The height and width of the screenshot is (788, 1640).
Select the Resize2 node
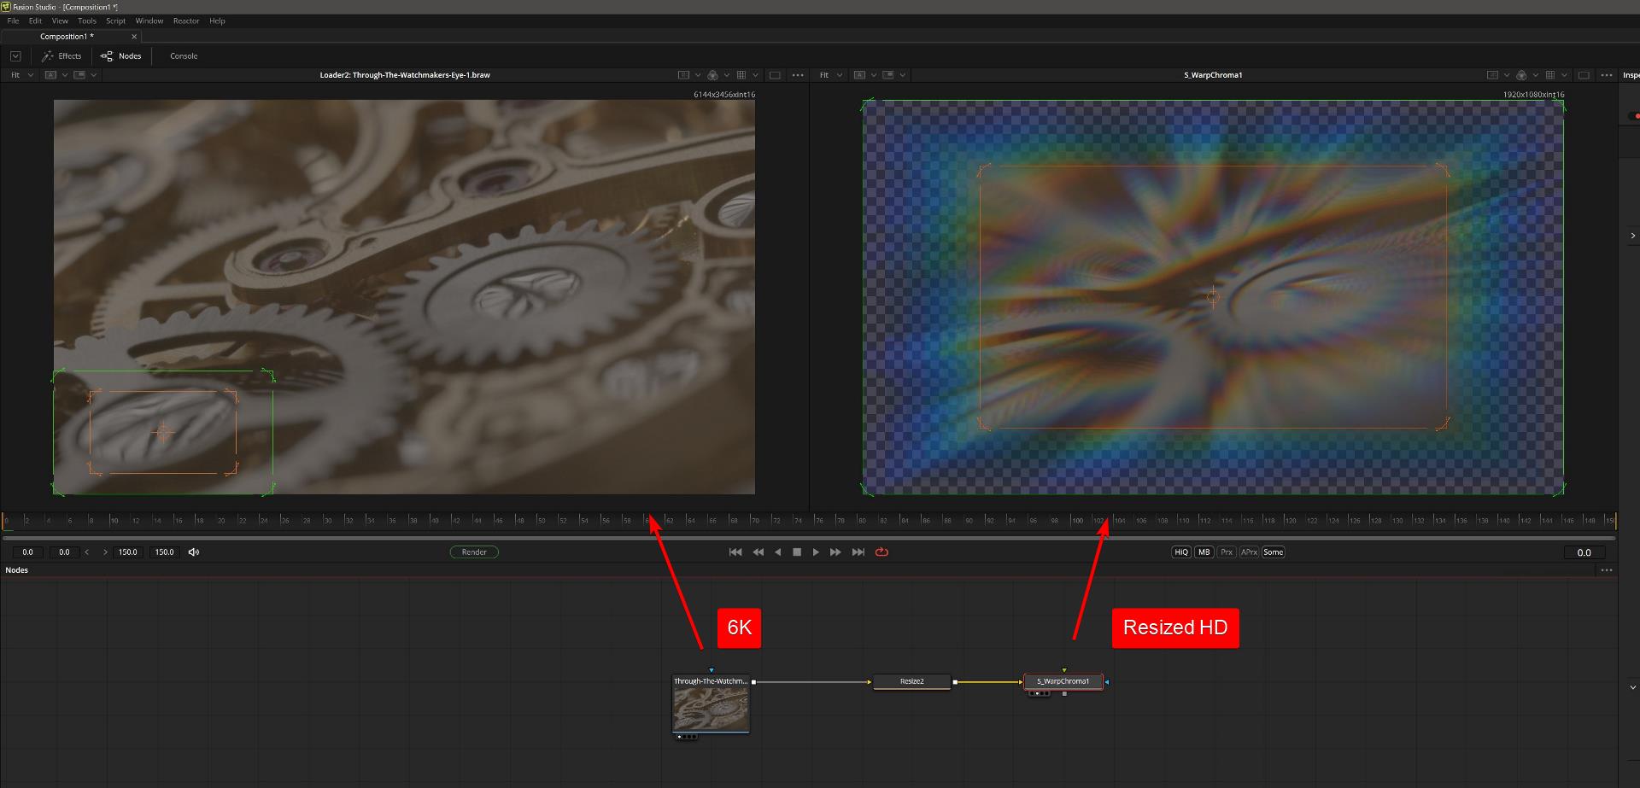(x=911, y=681)
